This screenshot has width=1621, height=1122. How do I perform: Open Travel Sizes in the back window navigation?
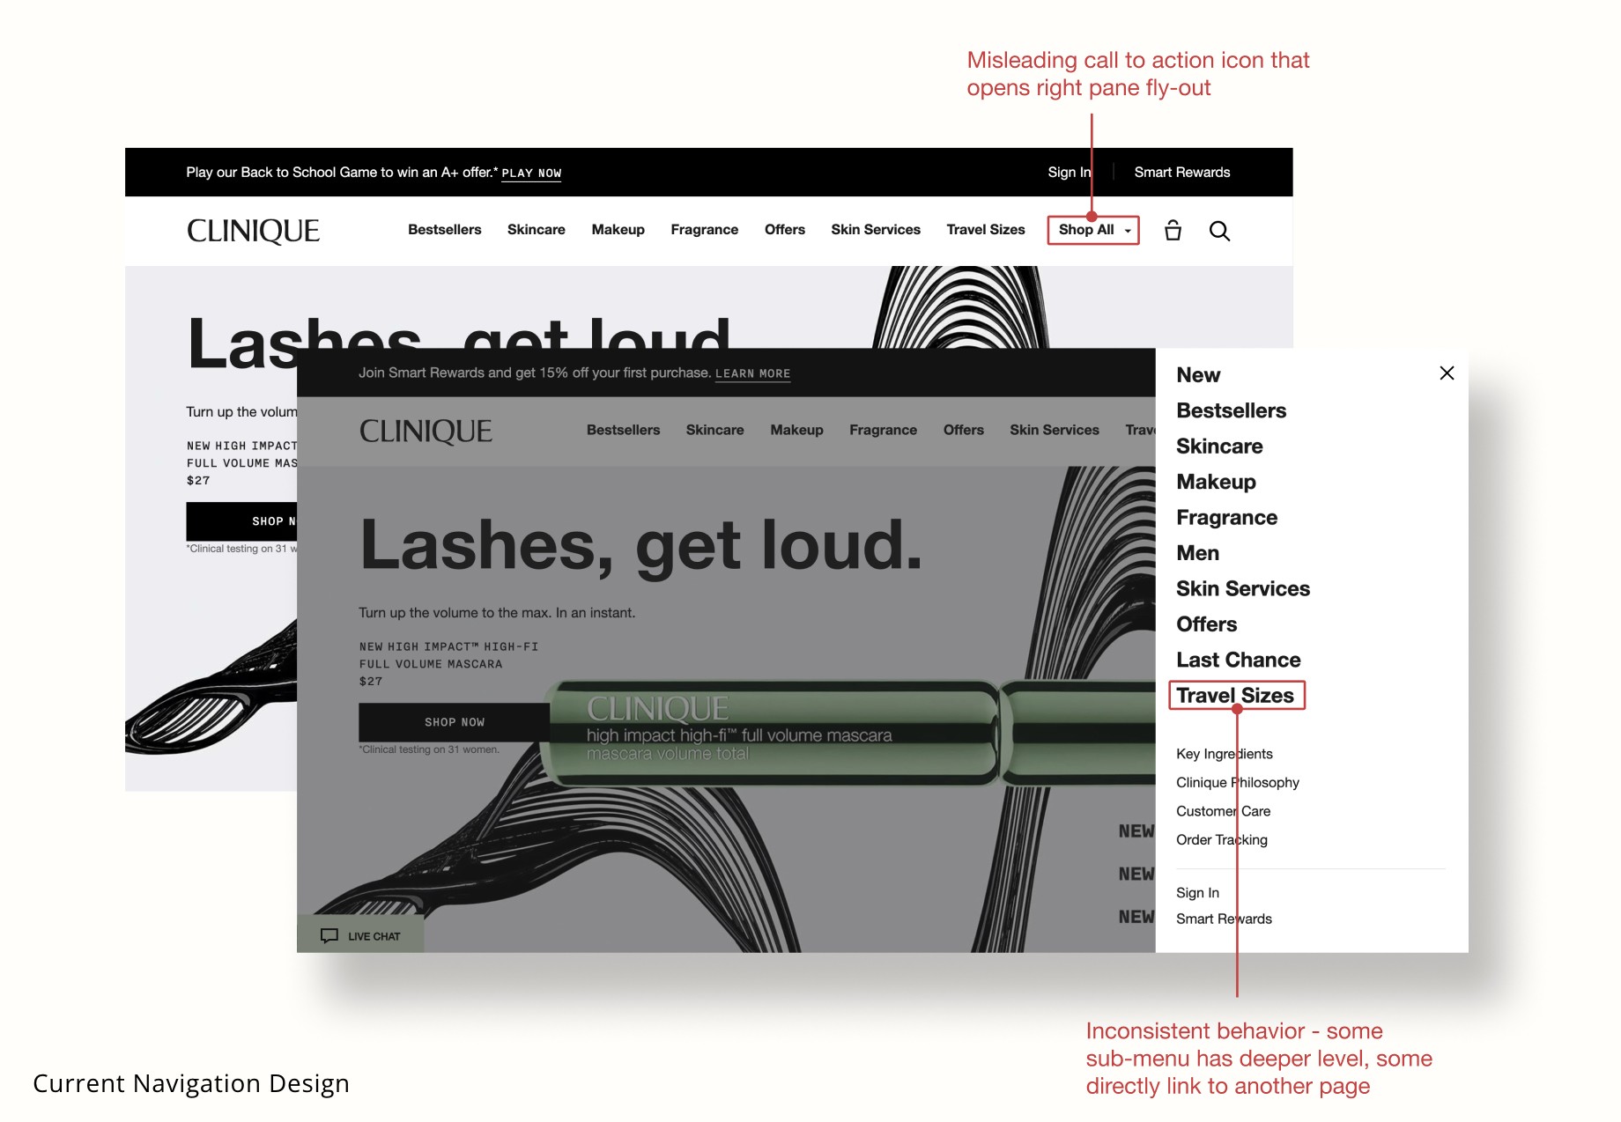point(986,230)
